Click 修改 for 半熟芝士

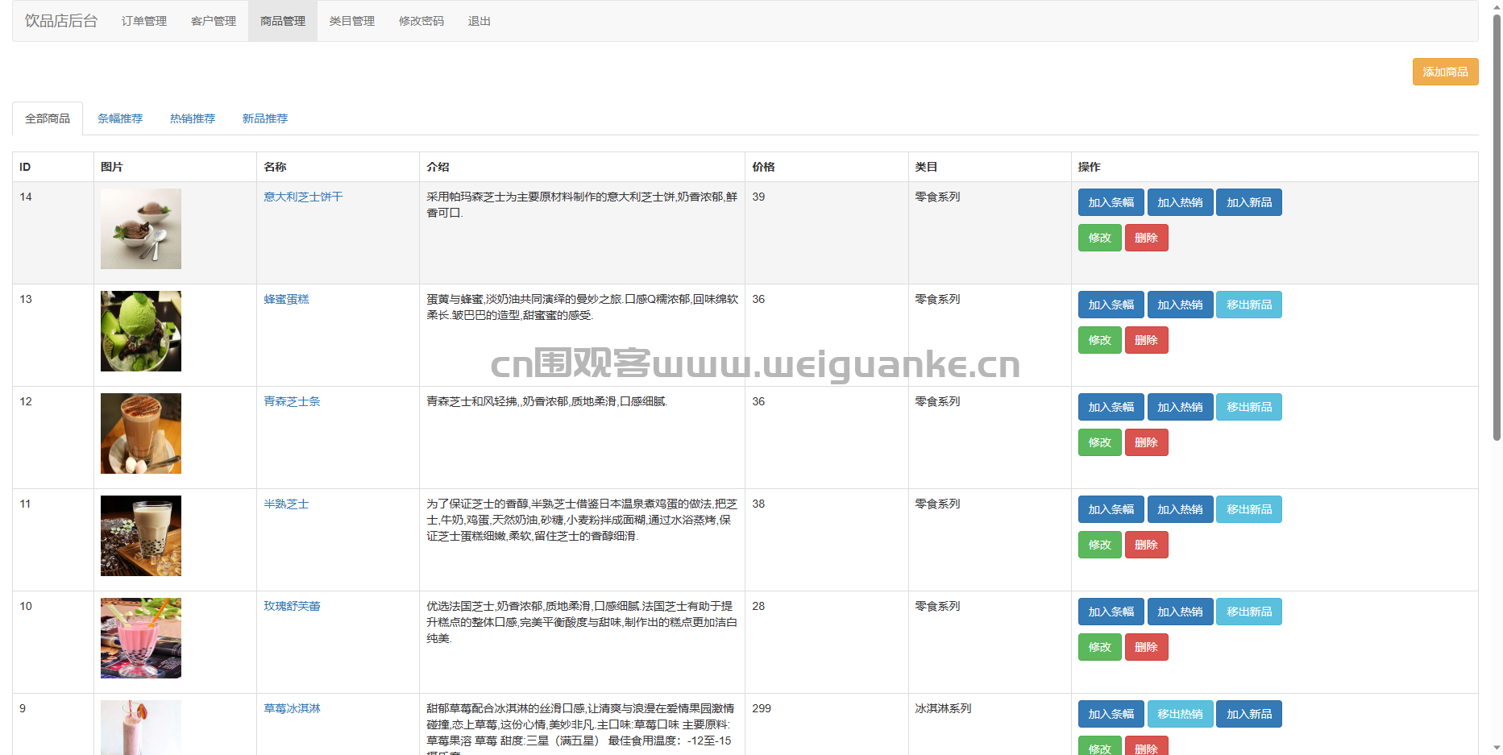pos(1099,545)
